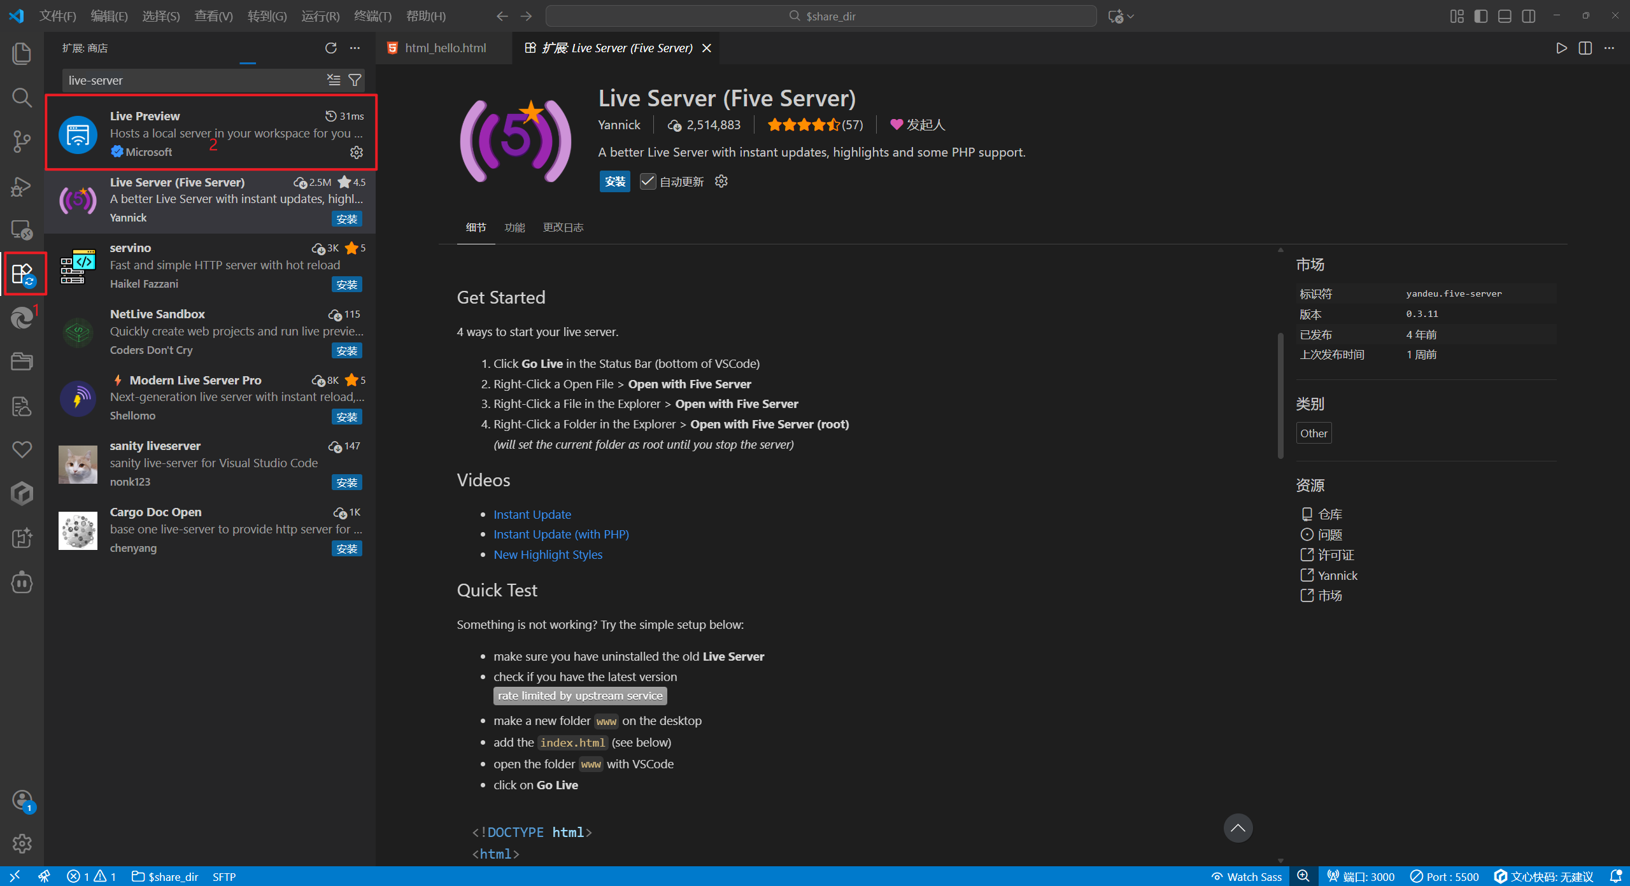Viewport: 1630px width, 886px height.
Task: Toggle the 自动更新 checkbox
Action: click(648, 181)
